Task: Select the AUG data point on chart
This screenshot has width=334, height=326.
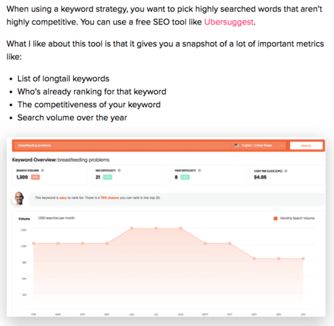Action: pyautogui.click(x=181, y=228)
